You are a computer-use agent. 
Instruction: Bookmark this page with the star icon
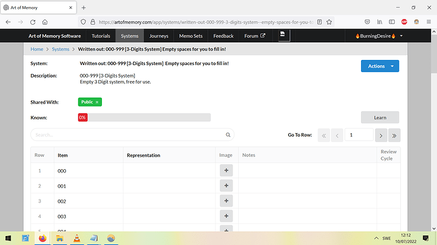coord(329,22)
